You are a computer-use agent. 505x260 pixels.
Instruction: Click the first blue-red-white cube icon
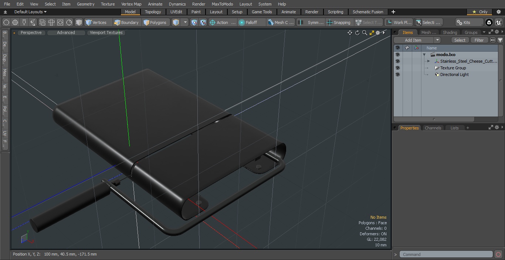click(x=194, y=22)
